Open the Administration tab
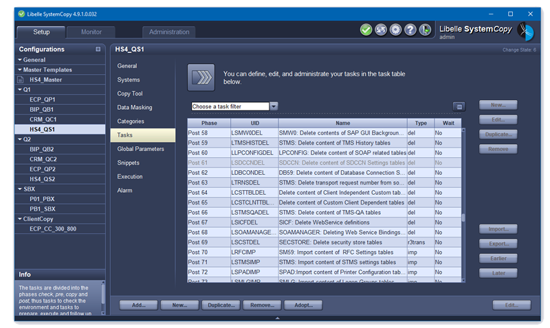This screenshot has width=550, height=328. [169, 32]
